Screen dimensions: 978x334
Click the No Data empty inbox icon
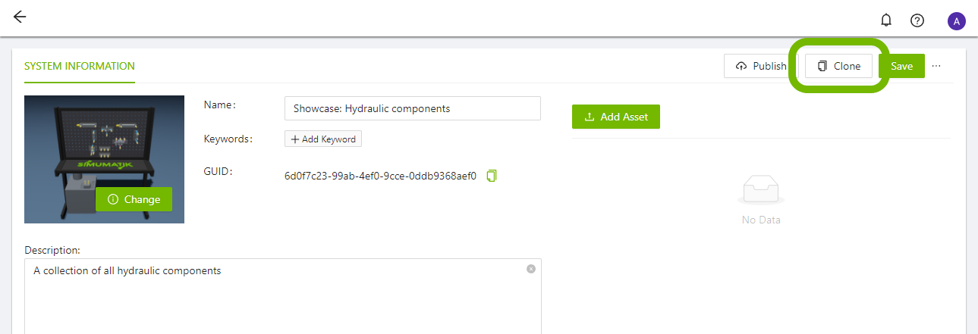[760, 190]
